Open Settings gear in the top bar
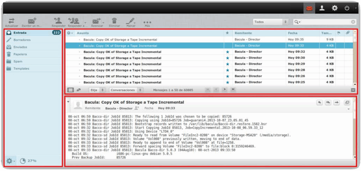 [x=334, y=8]
